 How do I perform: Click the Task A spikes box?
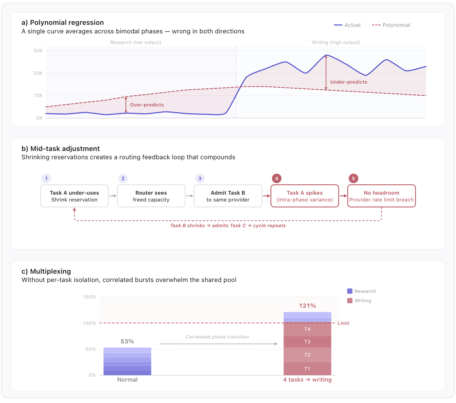click(305, 196)
